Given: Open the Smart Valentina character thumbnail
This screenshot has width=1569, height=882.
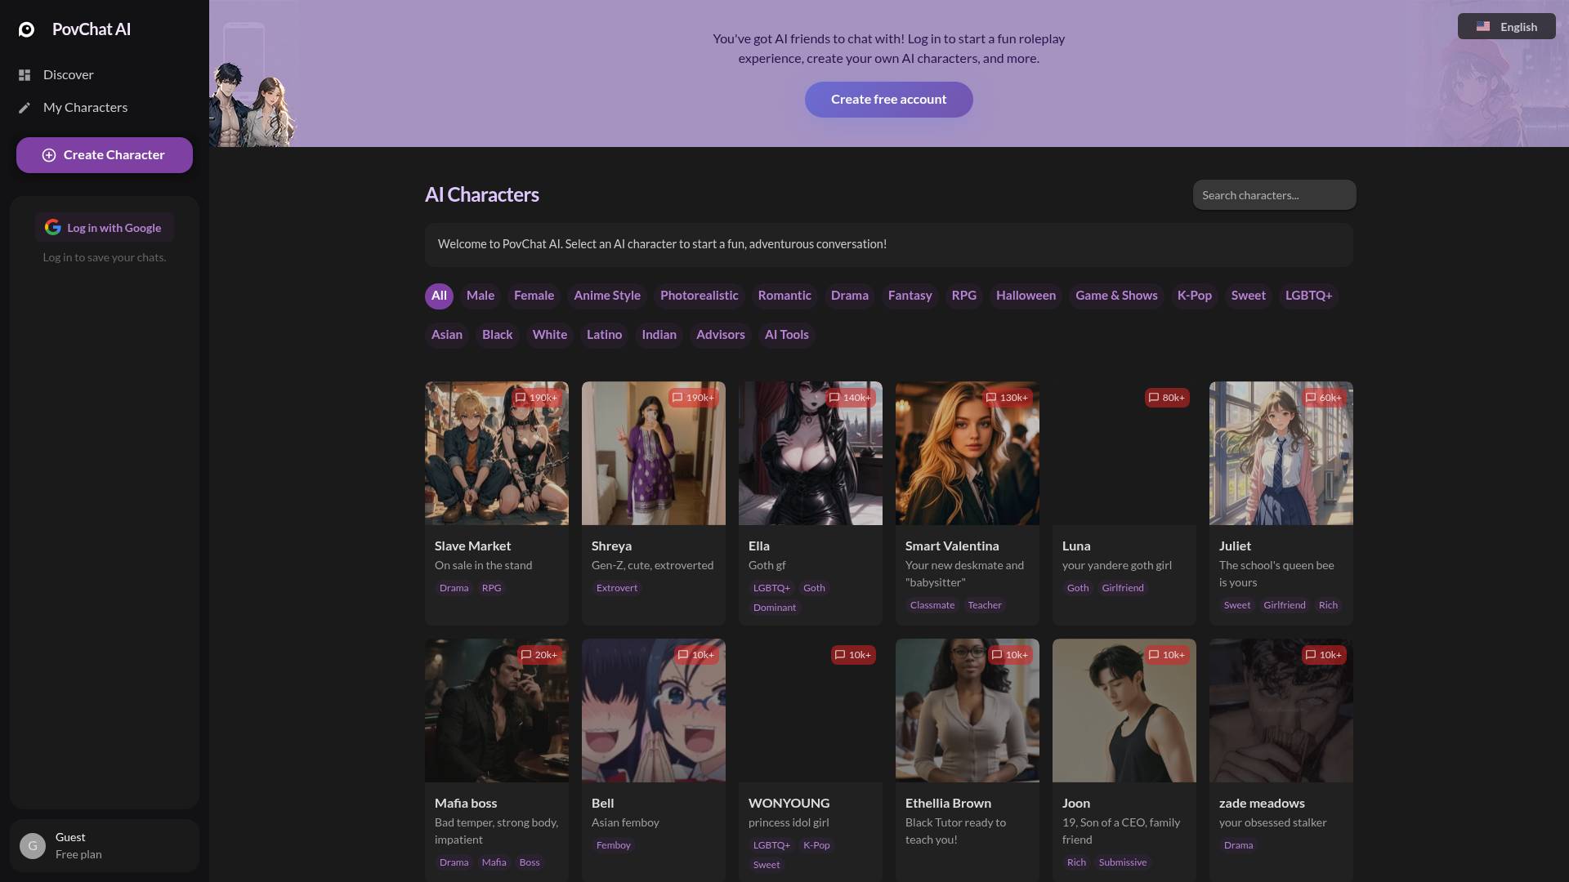Looking at the screenshot, I should pos(967,453).
